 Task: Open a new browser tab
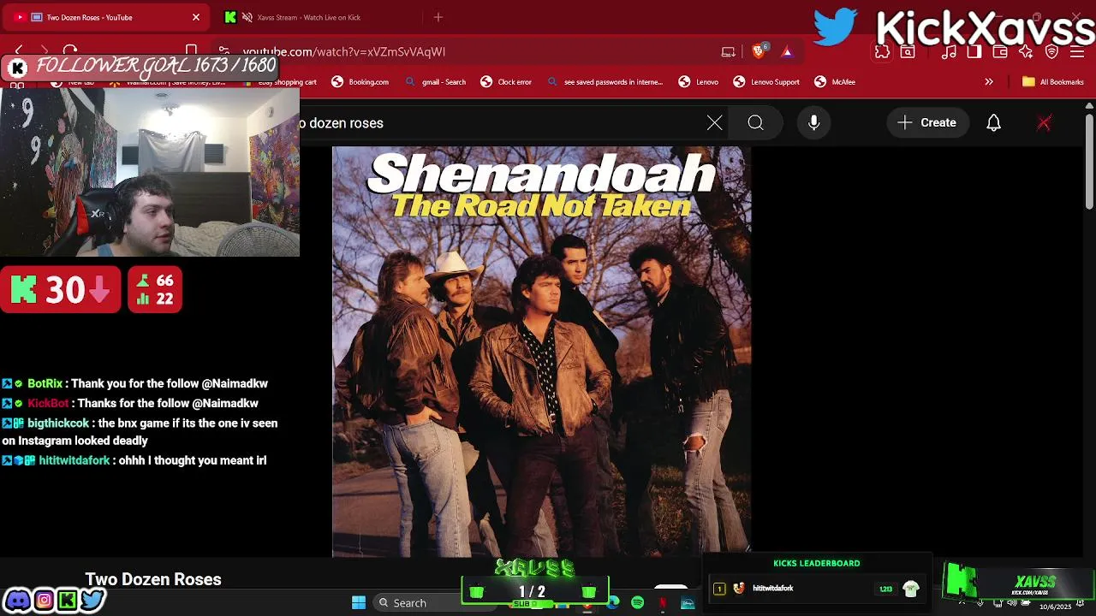(x=438, y=17)
